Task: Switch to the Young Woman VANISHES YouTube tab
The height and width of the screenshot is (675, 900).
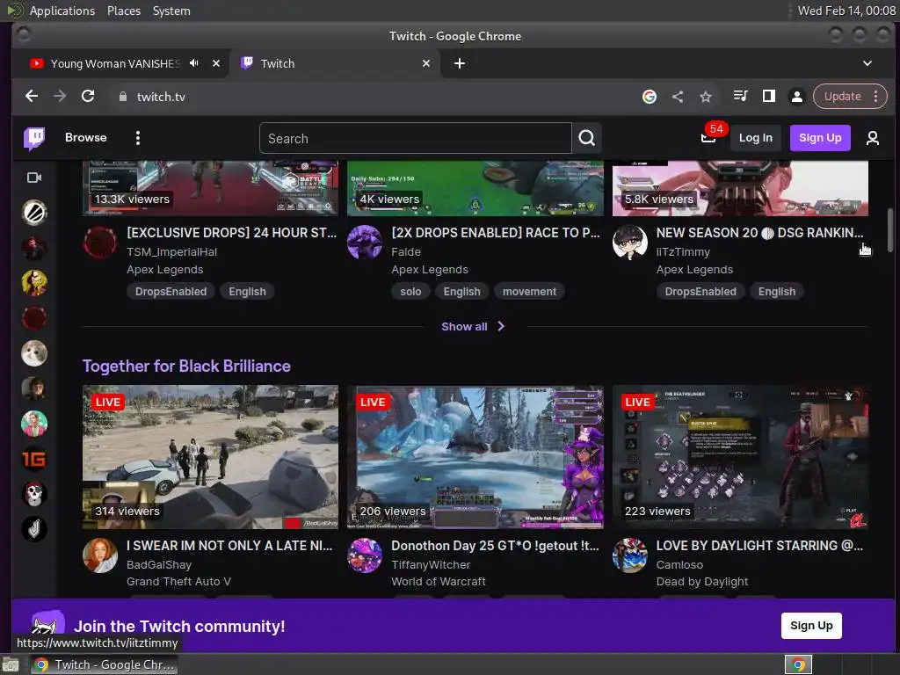Action: tap(115, 63)
